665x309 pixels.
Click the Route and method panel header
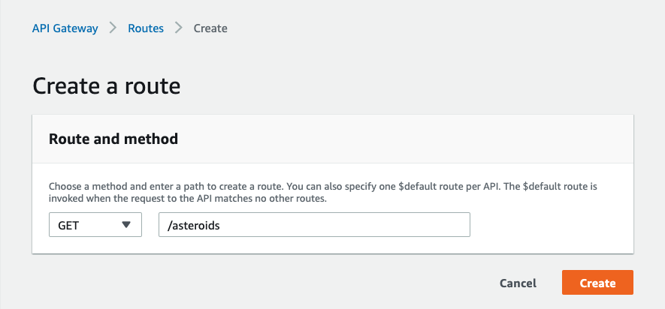coord(333,139)
